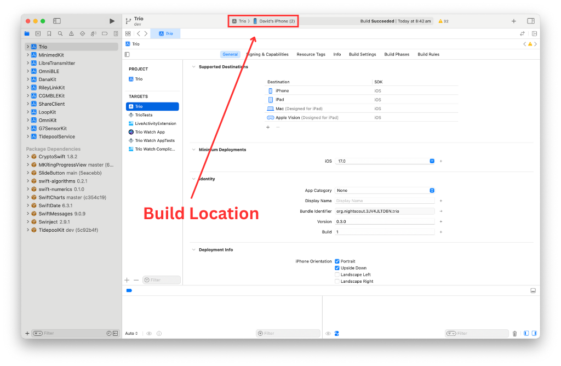Viewport: 561px width, 366px height.
Task: Open the Auto variables scope menu
Action: pyautogui.click(x=131, y=334)
